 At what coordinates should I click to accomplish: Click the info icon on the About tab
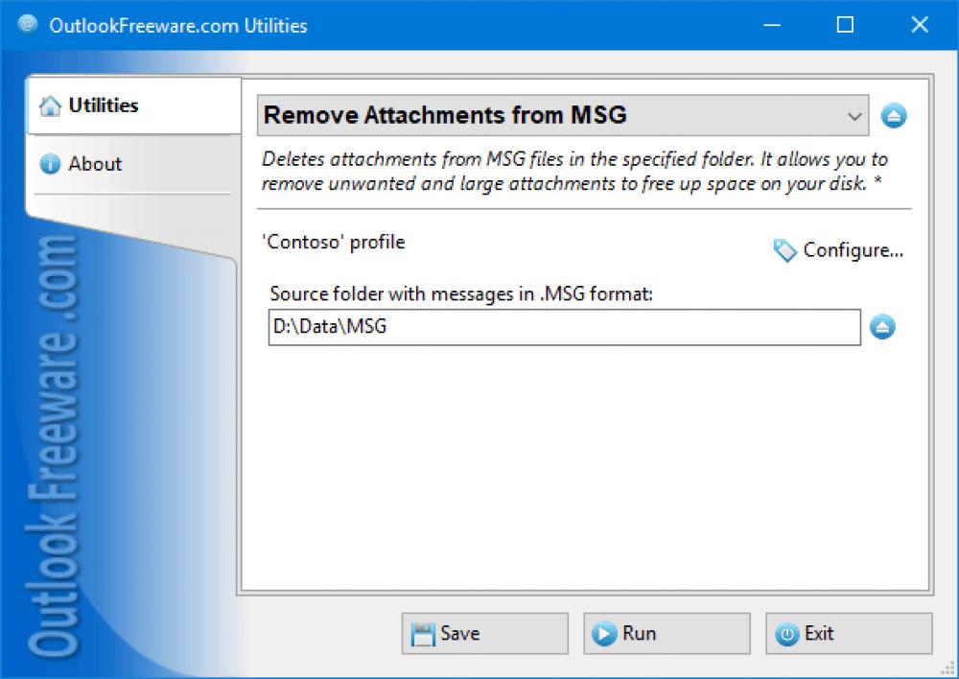pyautogui.click(x=50, y=164)
